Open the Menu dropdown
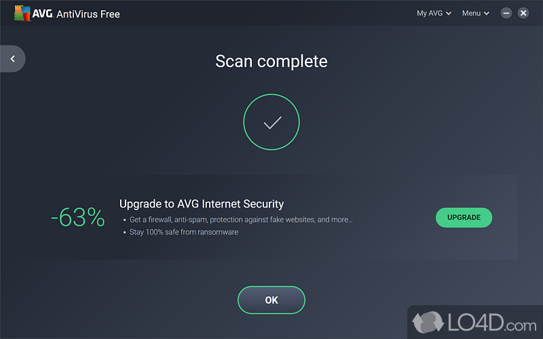This screenshot has height=339, width=543. 471,13
